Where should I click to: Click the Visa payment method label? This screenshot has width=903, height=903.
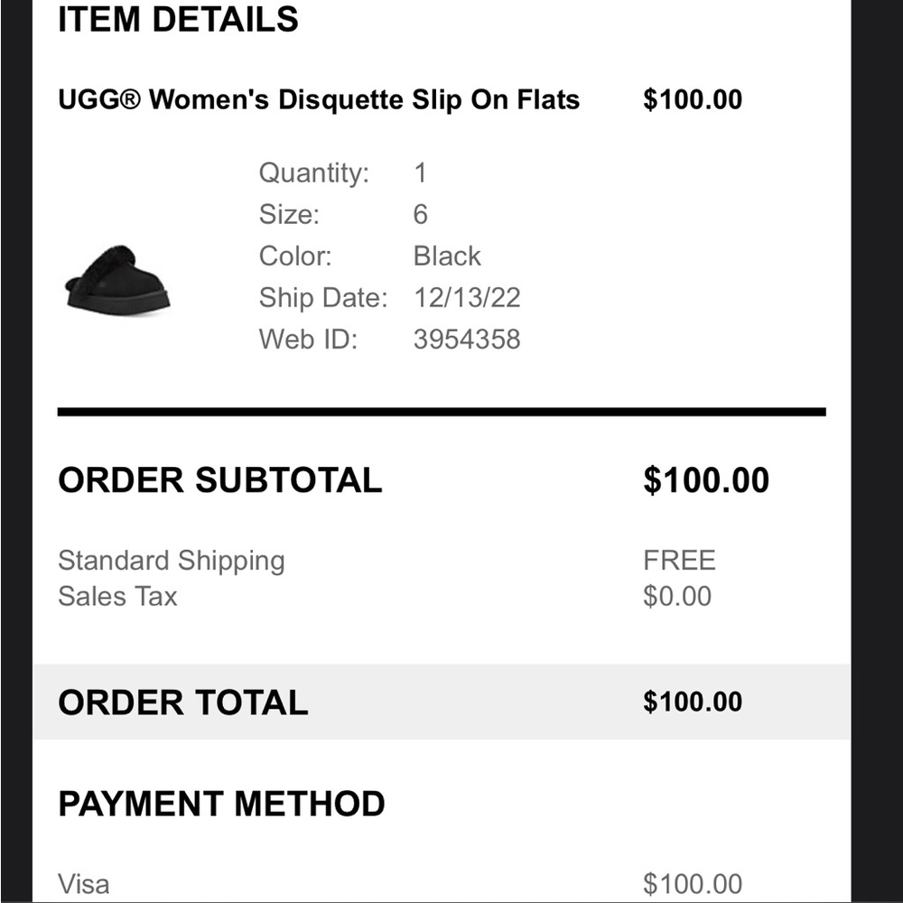coord(84,883)
